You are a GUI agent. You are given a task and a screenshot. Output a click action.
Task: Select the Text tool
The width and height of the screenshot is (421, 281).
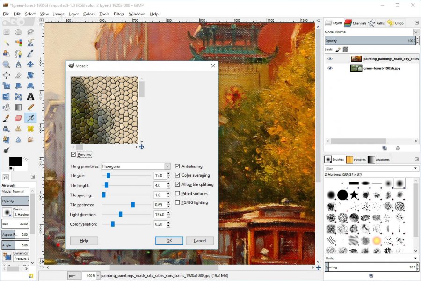pyautogui.click(x=30, y=96)
